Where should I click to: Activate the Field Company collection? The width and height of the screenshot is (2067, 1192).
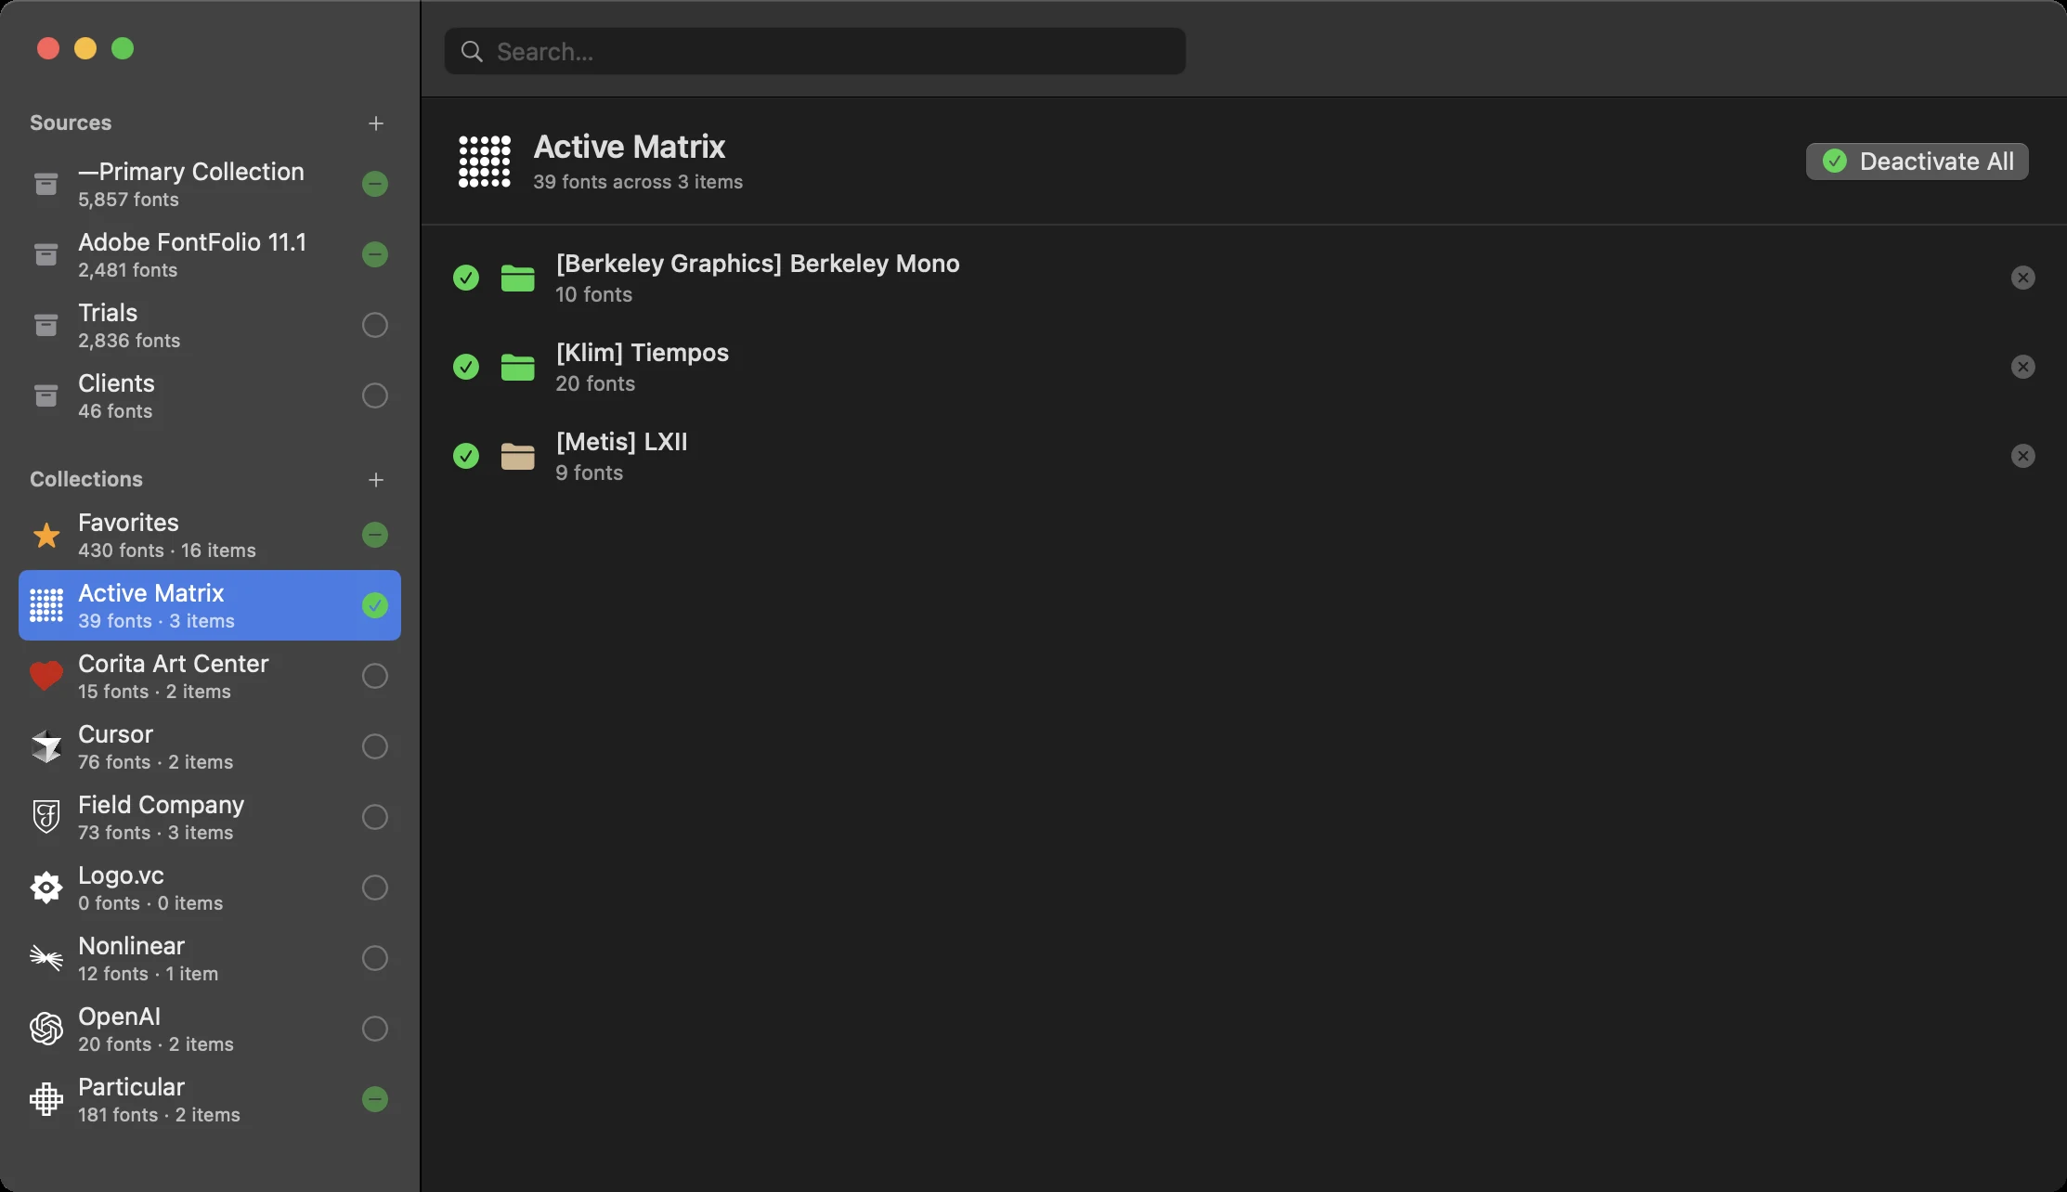(x=374, y=817)
